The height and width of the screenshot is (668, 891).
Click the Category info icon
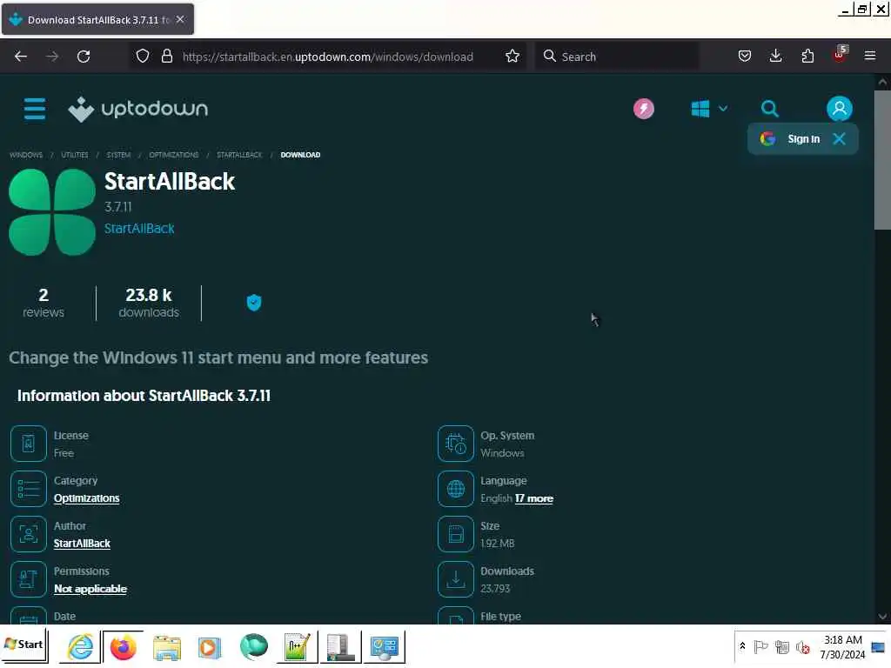pos(29,489)
